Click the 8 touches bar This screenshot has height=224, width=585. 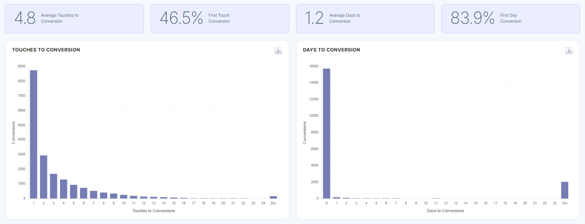104,195
